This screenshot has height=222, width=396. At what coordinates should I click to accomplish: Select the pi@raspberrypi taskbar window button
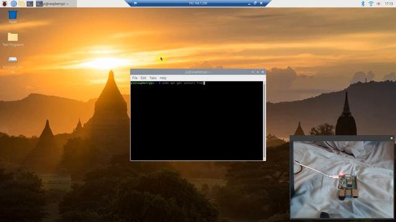point(56,4)
